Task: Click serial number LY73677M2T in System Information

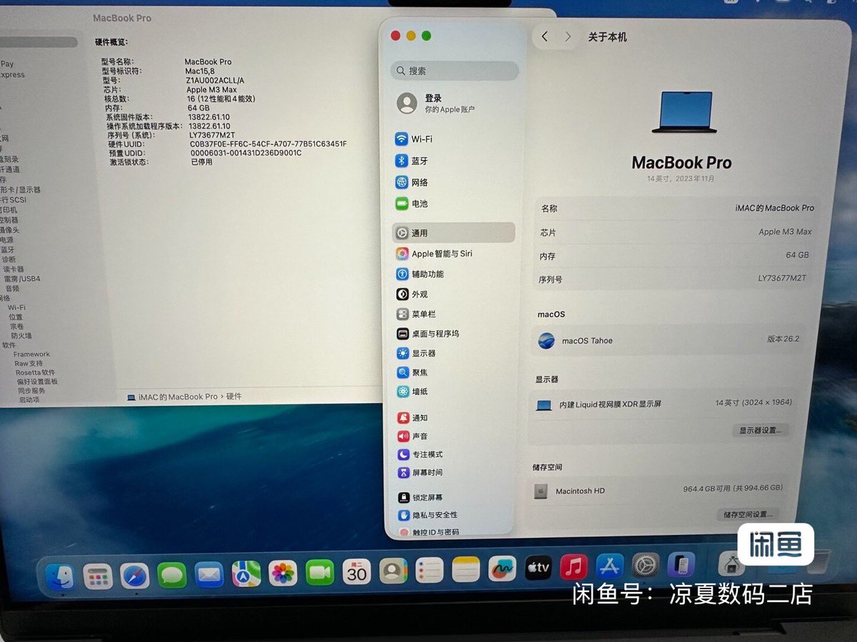Action: [x=212, y=135]
